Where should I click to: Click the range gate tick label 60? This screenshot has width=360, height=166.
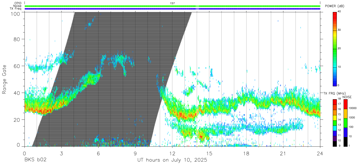coord(16,66)
